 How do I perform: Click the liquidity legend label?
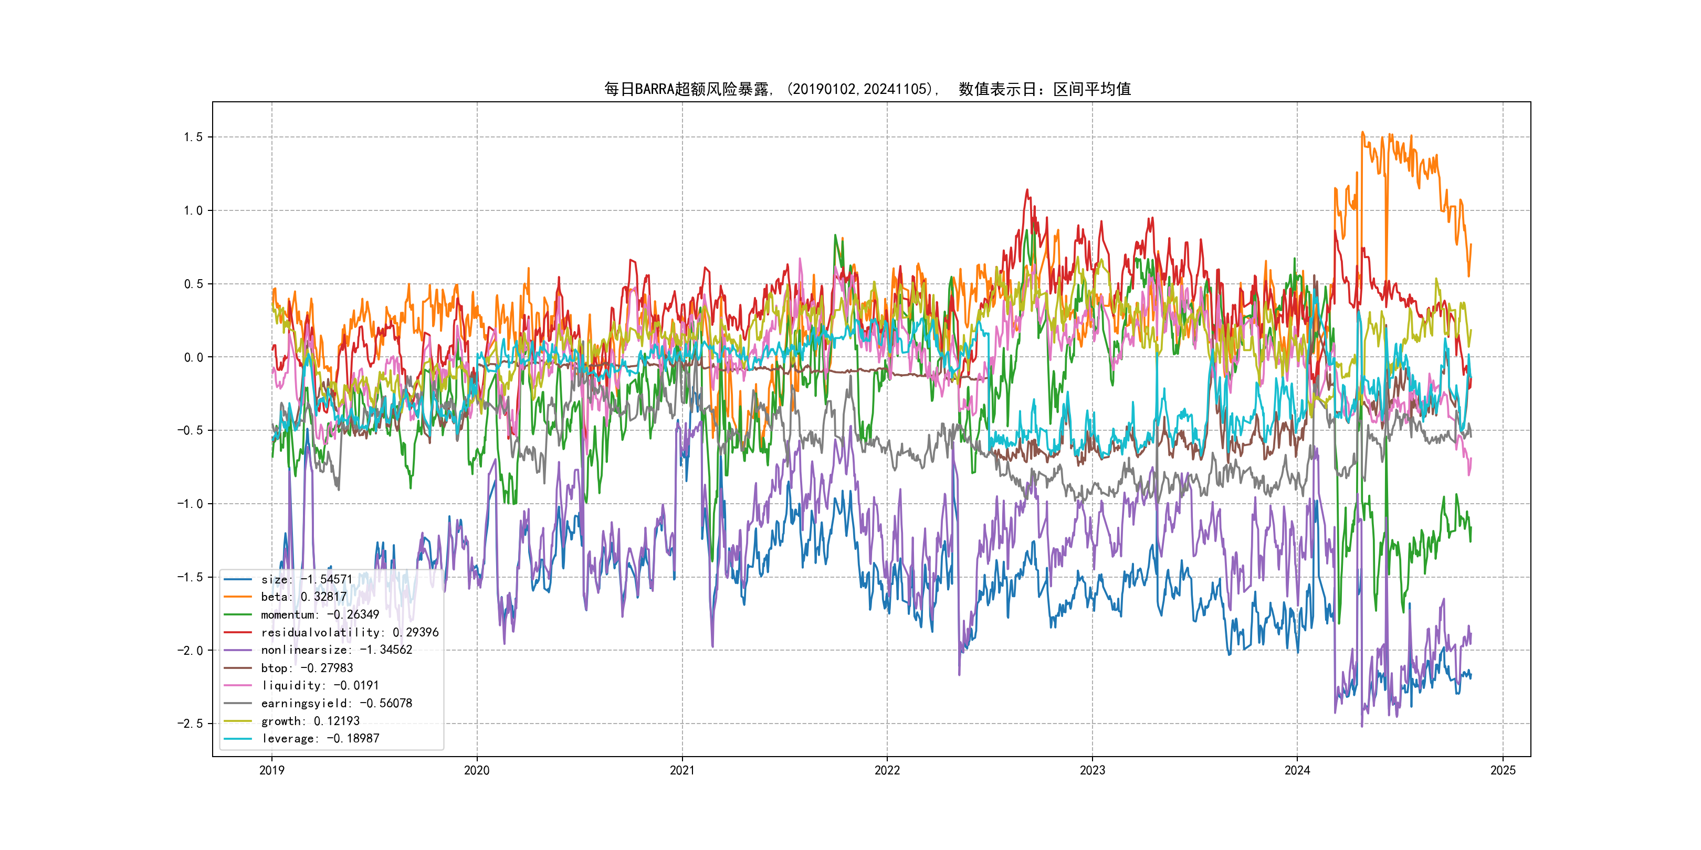(320, 686)
